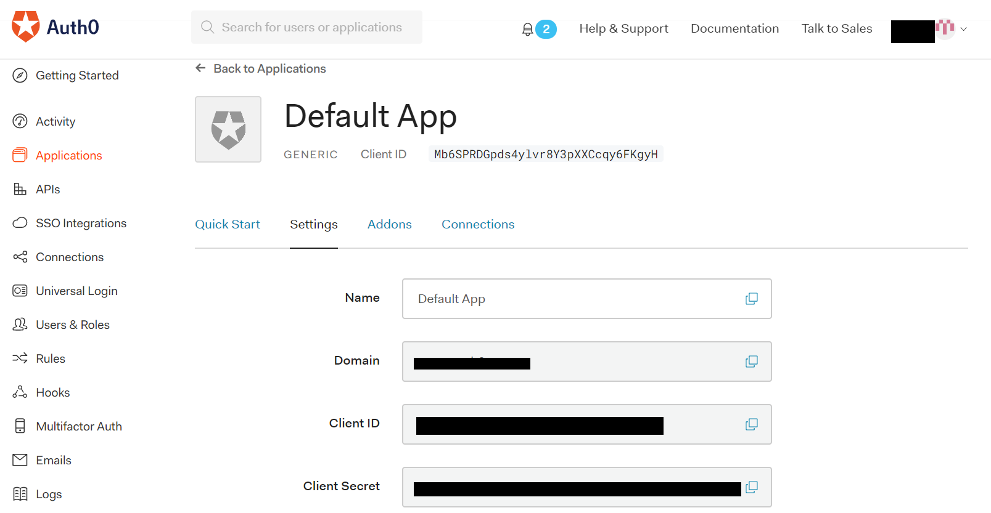The image size is (991, 513).
Task: Select the header Client ID code value
Action: (546, 154)
